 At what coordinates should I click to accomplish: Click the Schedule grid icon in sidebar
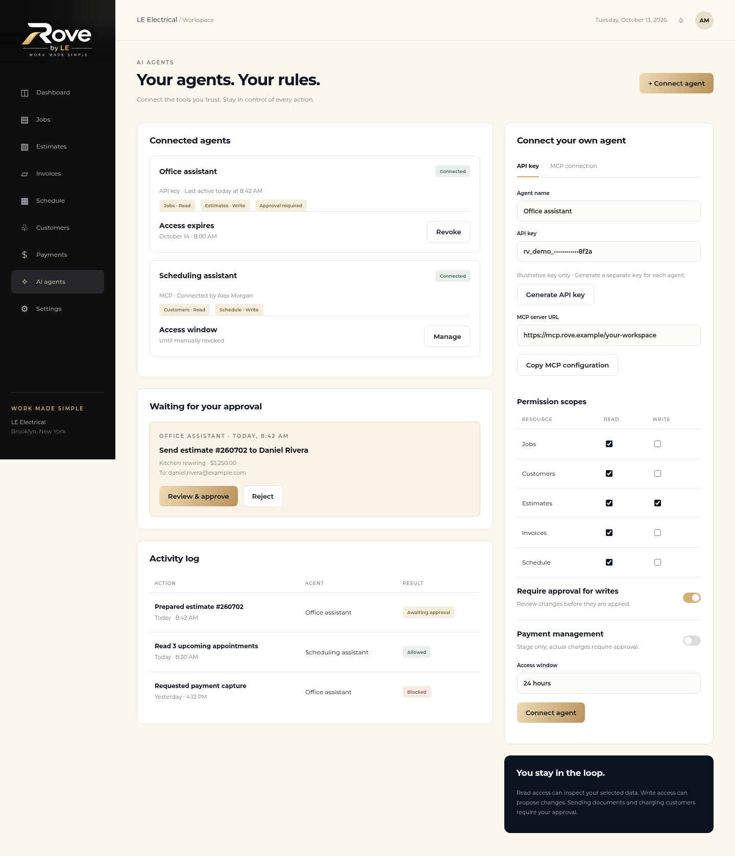click(24, 201)
